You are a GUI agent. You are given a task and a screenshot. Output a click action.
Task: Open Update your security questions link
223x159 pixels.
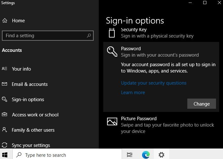click(154, 83)
